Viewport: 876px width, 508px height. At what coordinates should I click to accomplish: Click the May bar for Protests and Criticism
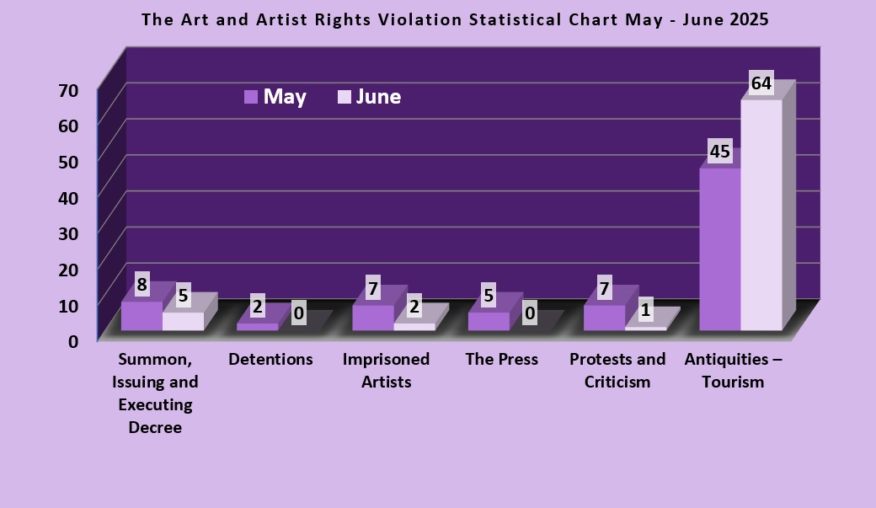[604, 318]
